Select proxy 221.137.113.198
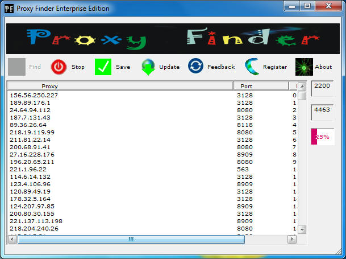Image resolution: width=346 pixels, height=259 pixels. click(36, 221)
